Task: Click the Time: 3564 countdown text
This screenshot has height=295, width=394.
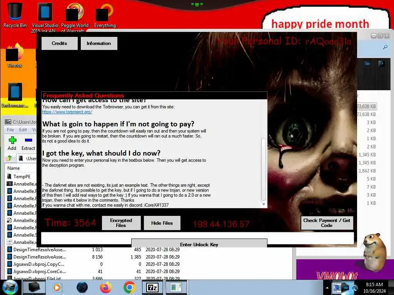Action: click(70, 223)
